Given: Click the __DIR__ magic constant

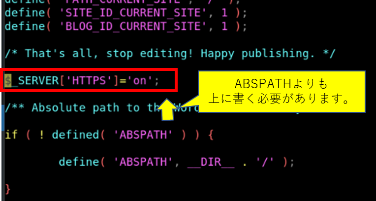Looking at the screenshot, I should click(x=211, y=163).
